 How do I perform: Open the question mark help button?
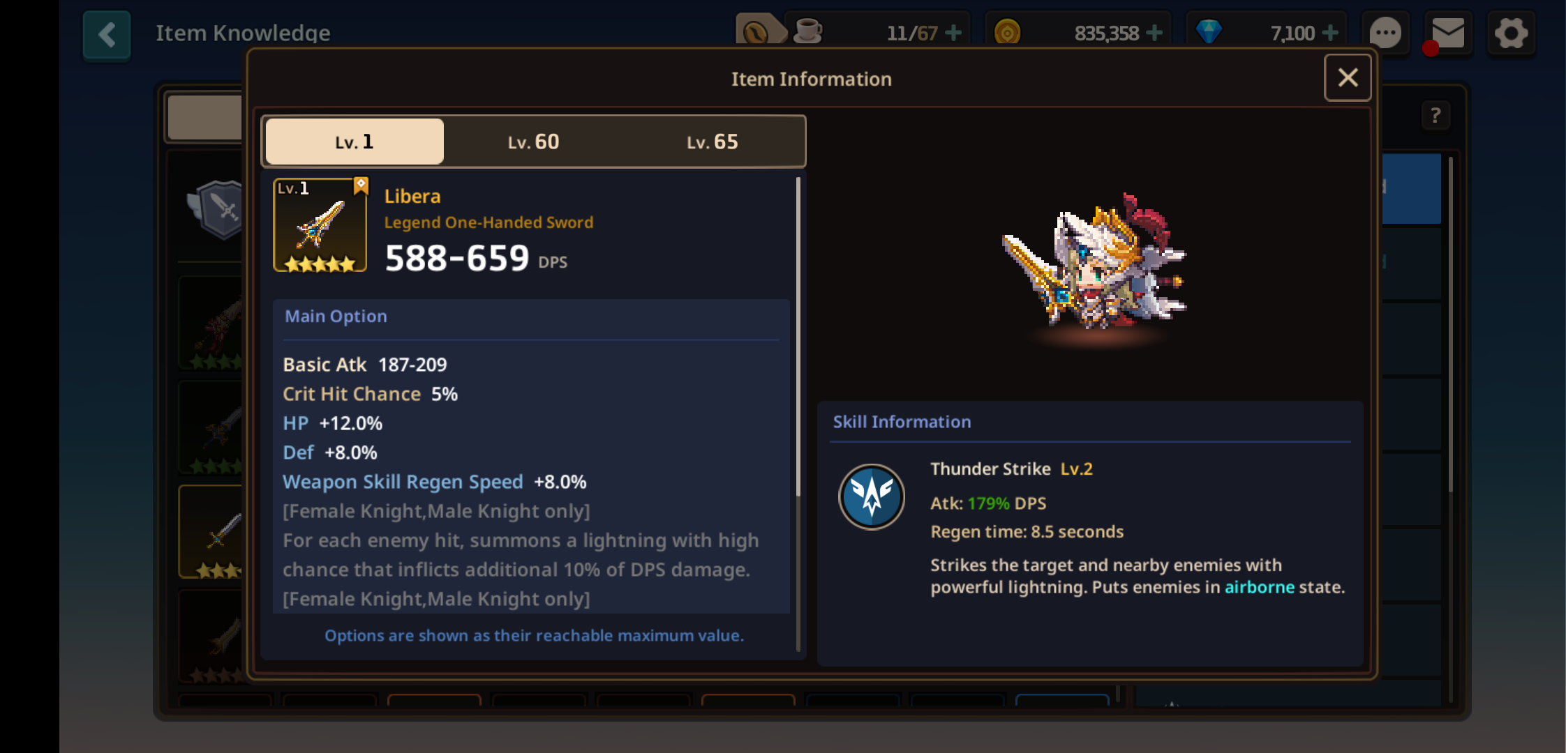1435,116
